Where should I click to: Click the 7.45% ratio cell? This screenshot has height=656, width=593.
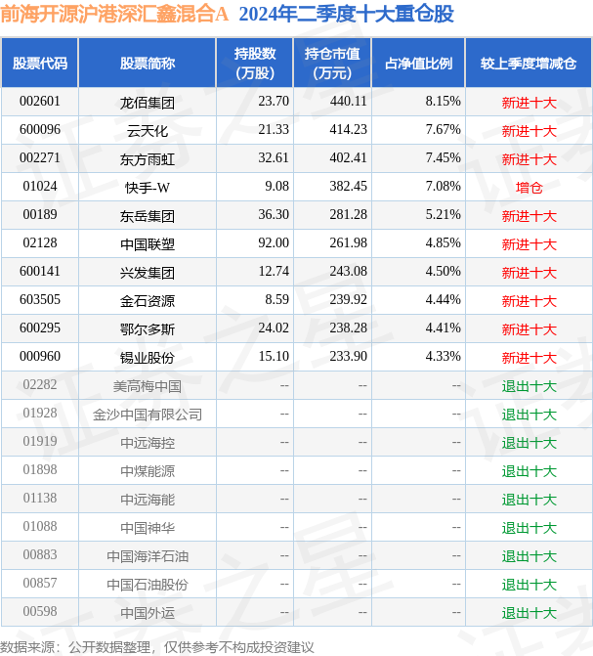coord(443,158)
